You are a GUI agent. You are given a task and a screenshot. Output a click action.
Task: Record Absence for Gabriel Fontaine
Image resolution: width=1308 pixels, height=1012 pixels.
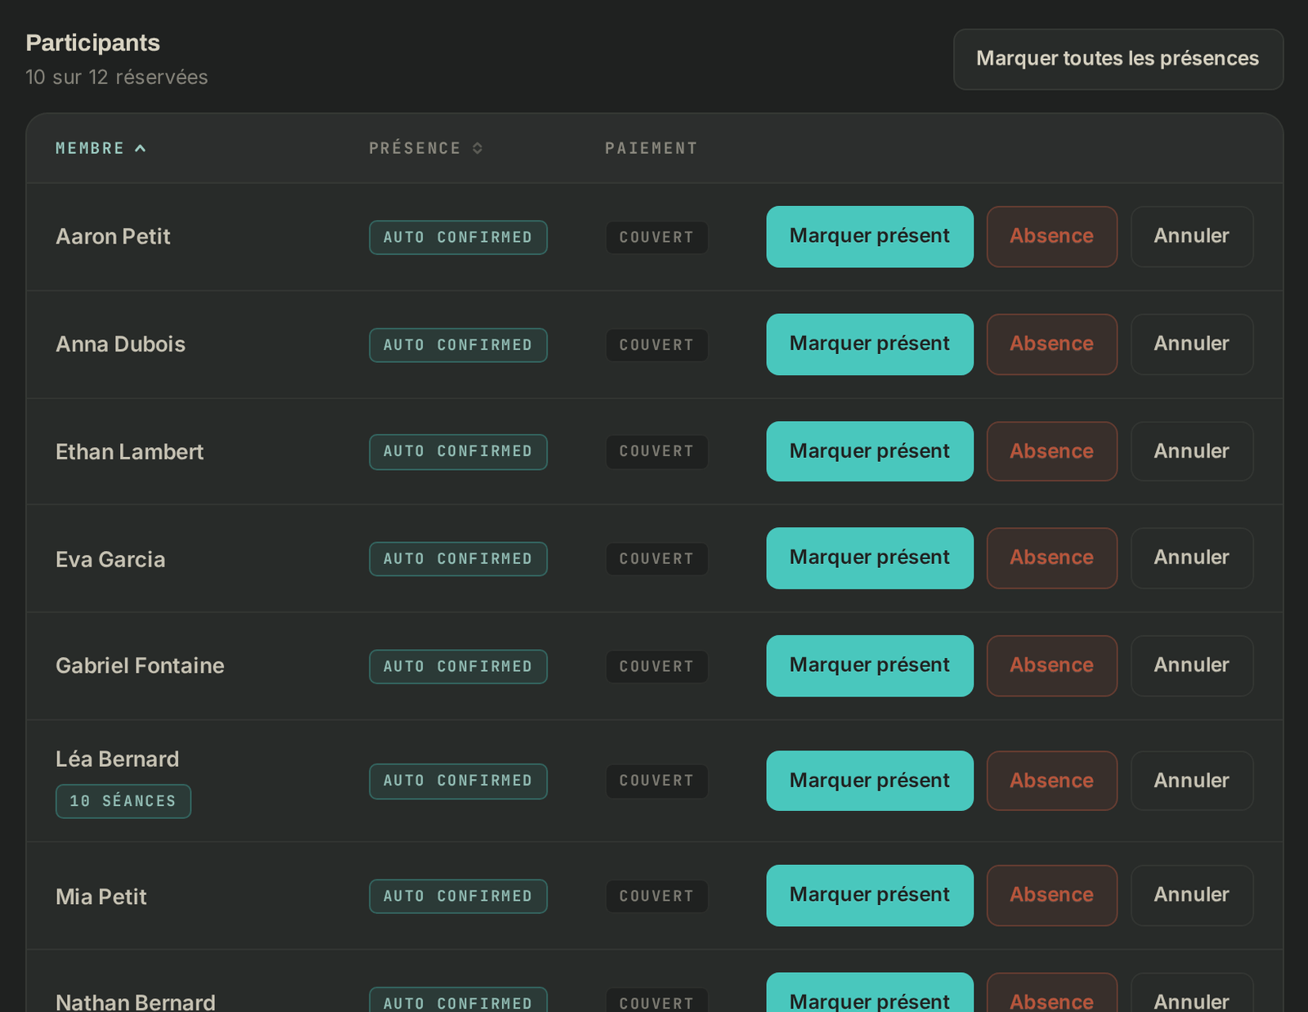pos(1051,665)
